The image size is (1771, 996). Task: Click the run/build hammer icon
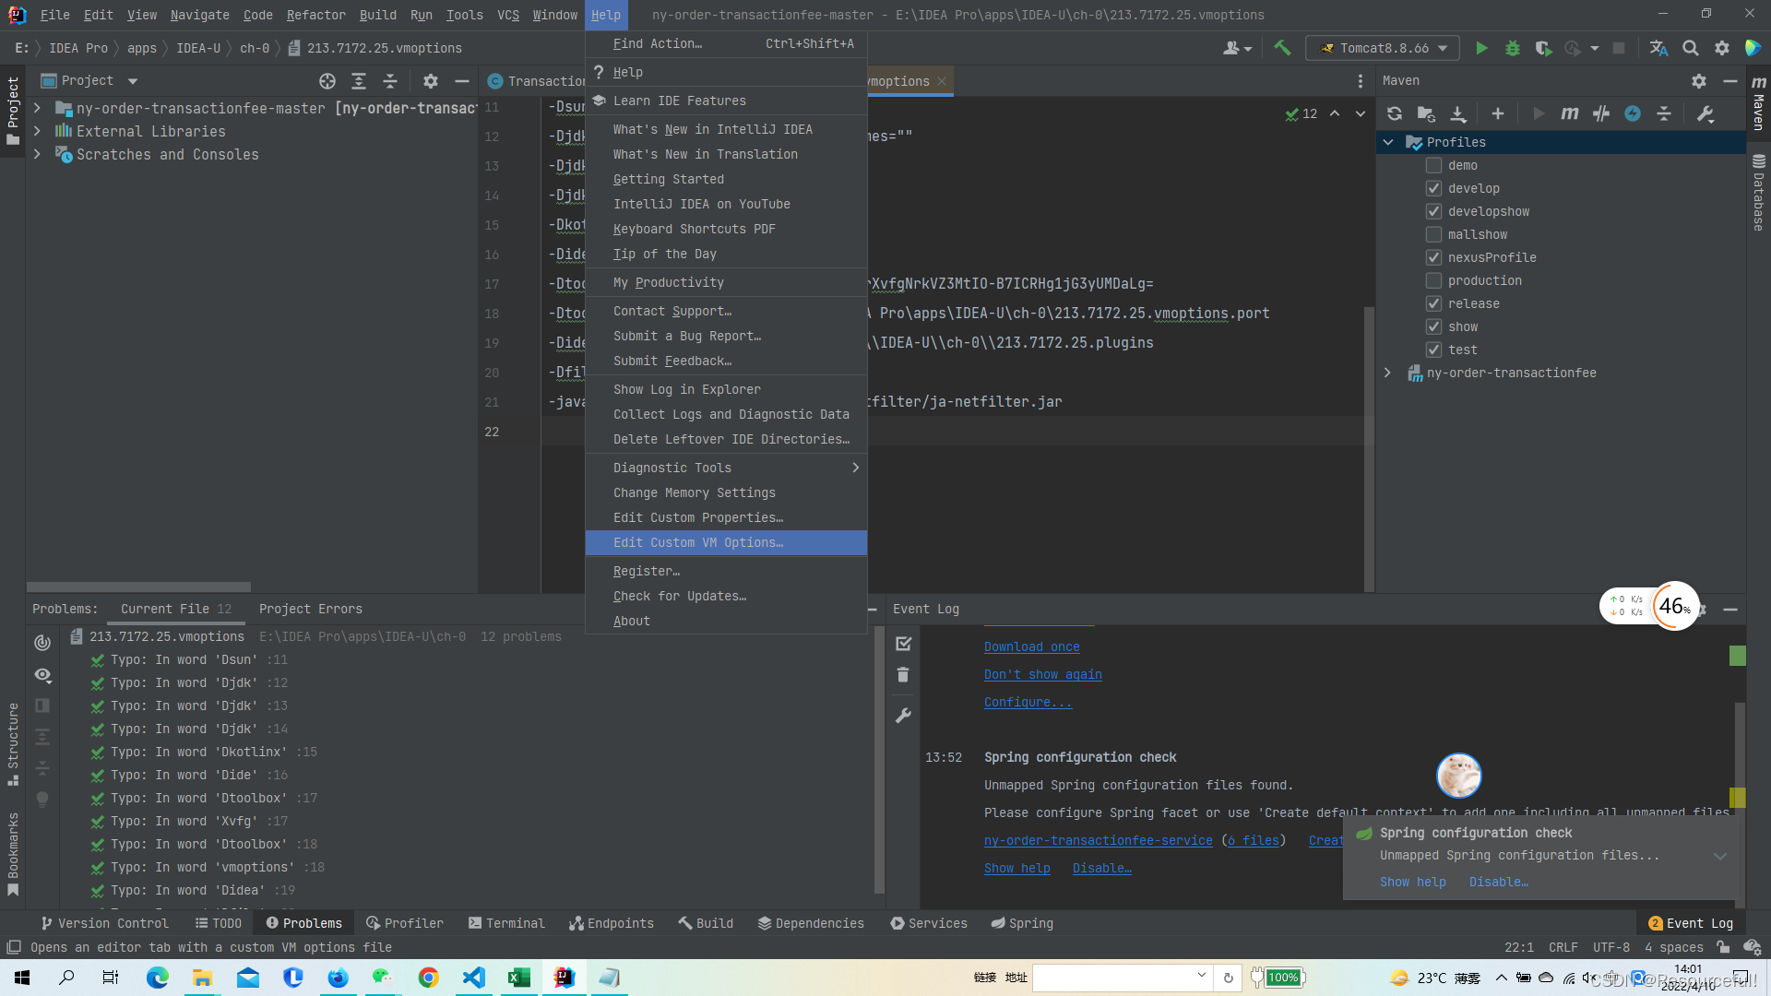tap(1283, 47)
